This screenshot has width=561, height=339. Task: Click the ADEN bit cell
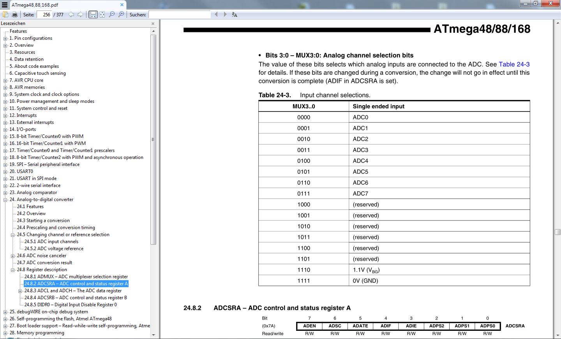(309, 326)
